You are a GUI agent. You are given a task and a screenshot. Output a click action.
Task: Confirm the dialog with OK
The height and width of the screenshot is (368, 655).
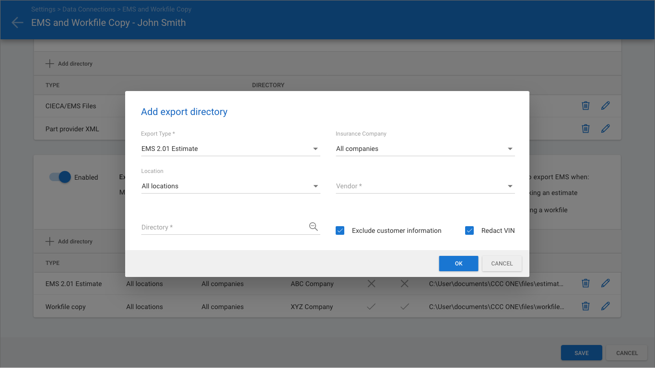[x=458, y=264]
